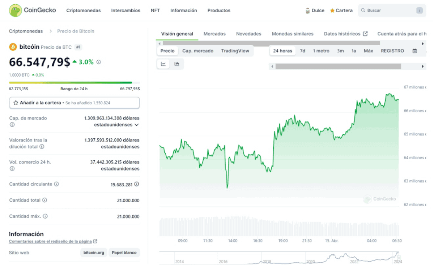Click star icon in Añadir a la cartera

pos(16,103)
